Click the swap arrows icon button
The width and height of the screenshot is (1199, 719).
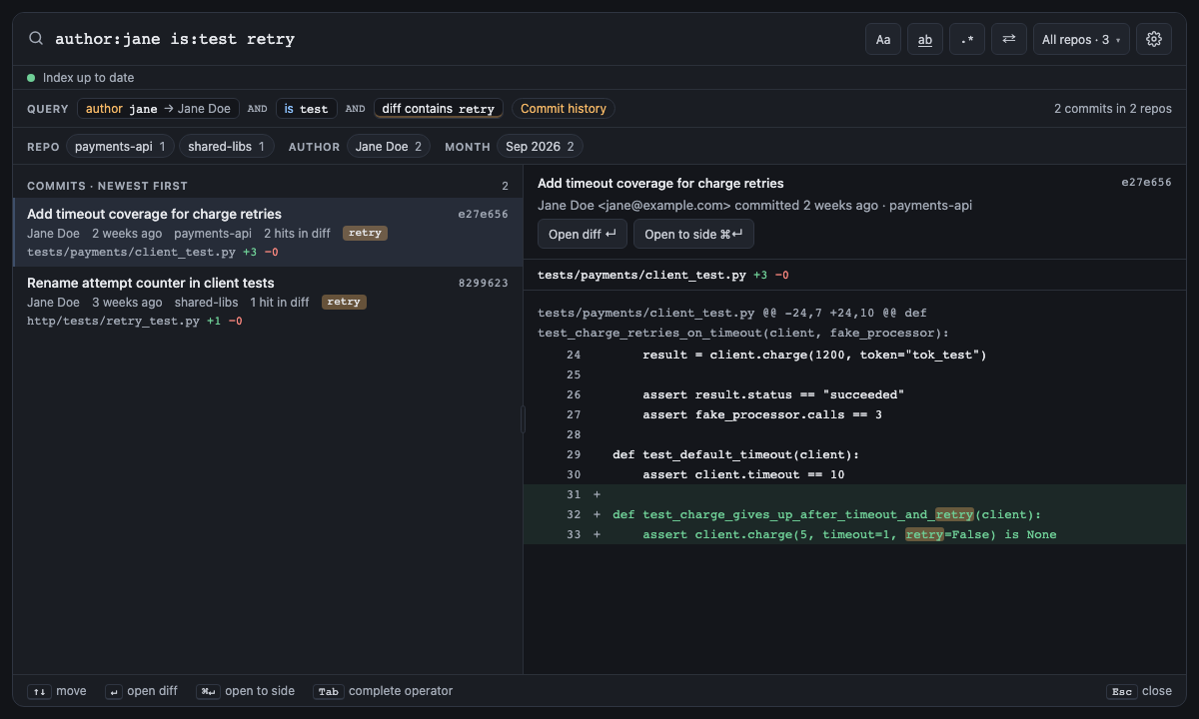[1009, 39]
